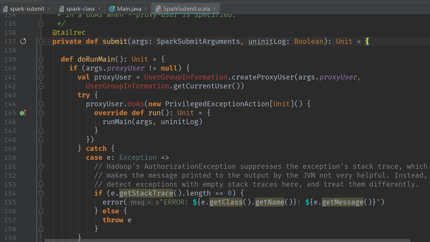Click the highlighted 'getStackTrace' on line 154
This screenshot has height=242, width=430.
(146, 193)
